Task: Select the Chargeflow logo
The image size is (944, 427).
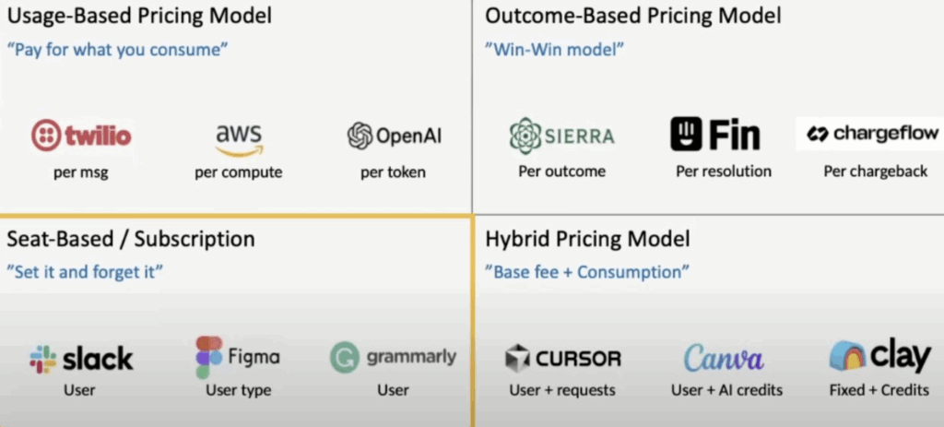Action: [872, 134]
